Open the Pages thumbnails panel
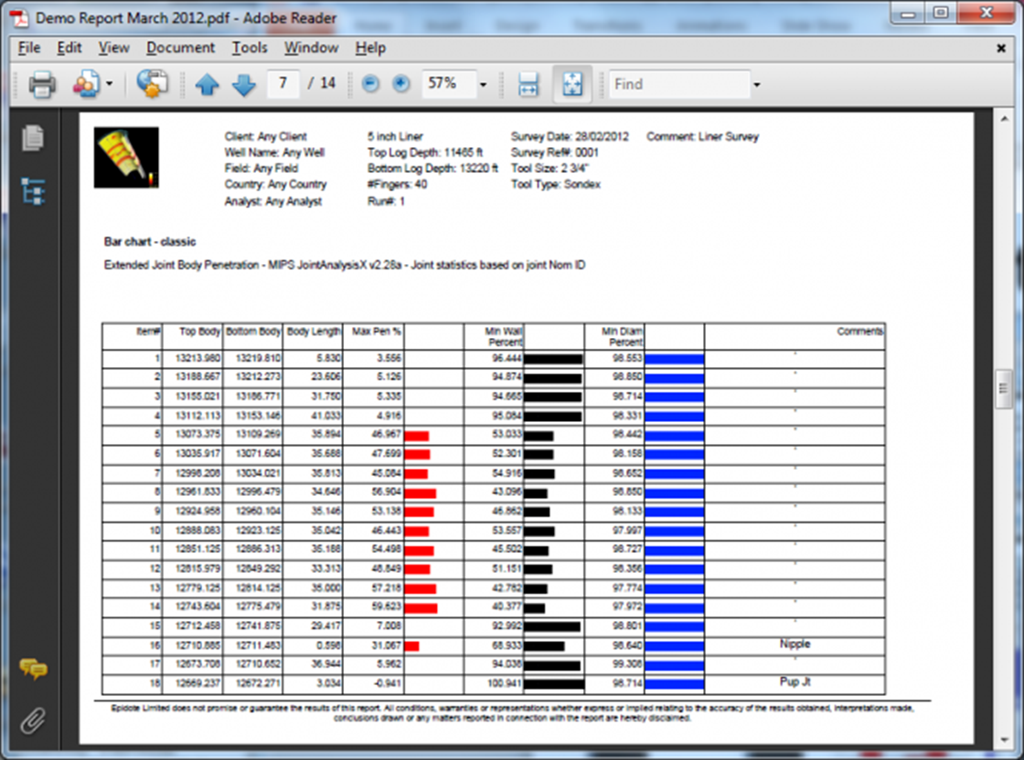Image resolution: width=1024 pixels, height=760 pixels. [x=33, y=138]
